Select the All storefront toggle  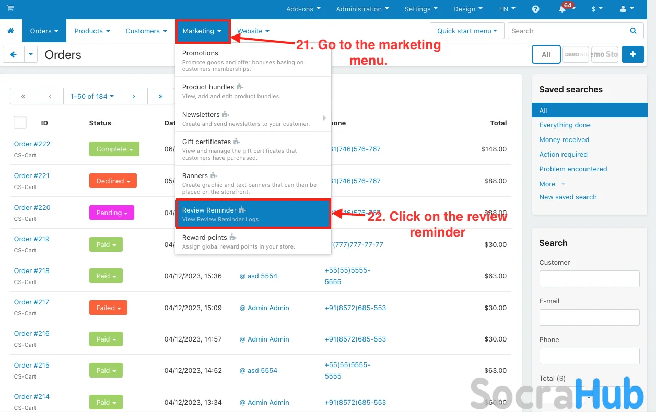(x=546, y=54)
